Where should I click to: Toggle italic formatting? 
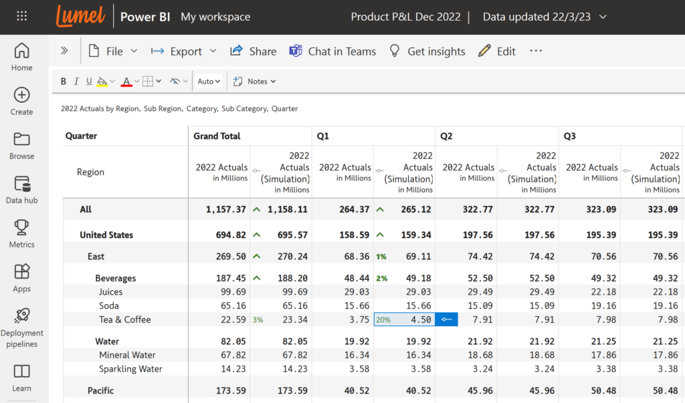pos(76,81)
